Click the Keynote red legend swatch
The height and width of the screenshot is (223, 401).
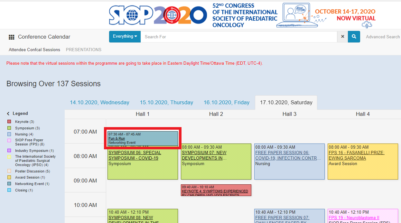[x=9, y=122]
